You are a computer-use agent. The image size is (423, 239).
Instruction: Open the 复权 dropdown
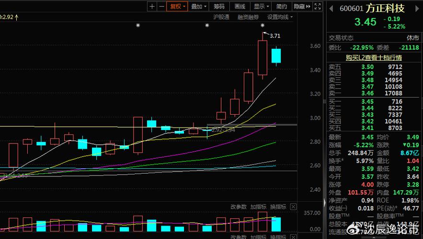178,6
